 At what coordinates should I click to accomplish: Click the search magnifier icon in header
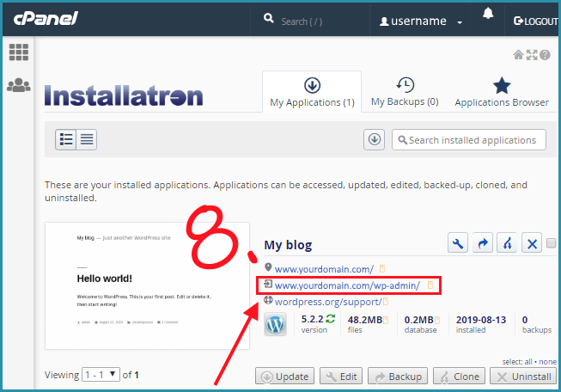(268, 18)
